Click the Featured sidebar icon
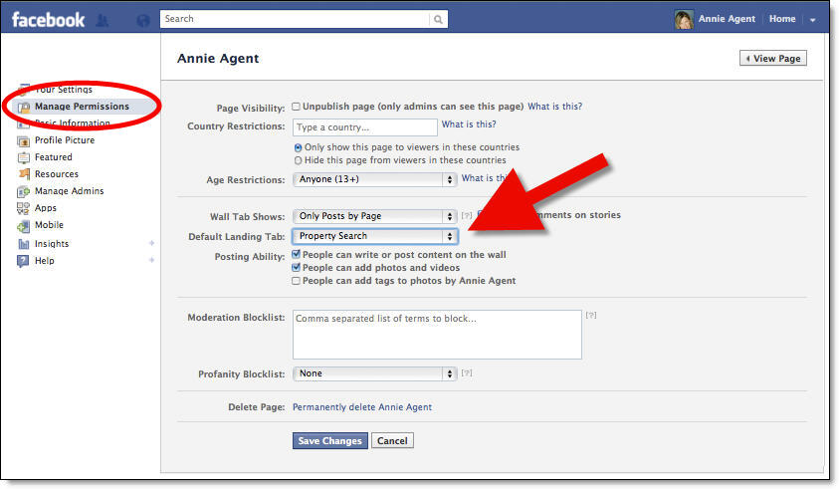The width and height of the screenshot is (839, 489). (23, 157)
